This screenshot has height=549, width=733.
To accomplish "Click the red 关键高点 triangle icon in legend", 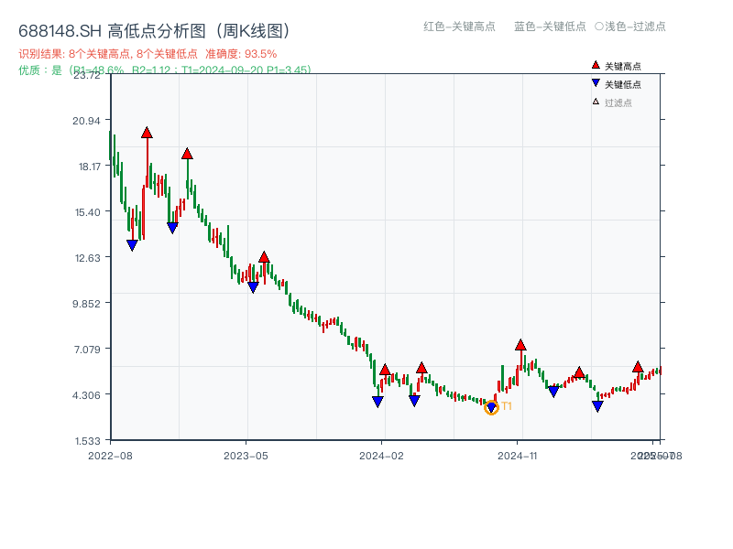I will (x=594, y=66).
